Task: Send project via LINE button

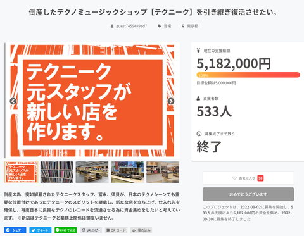Action: coord(66,230)
